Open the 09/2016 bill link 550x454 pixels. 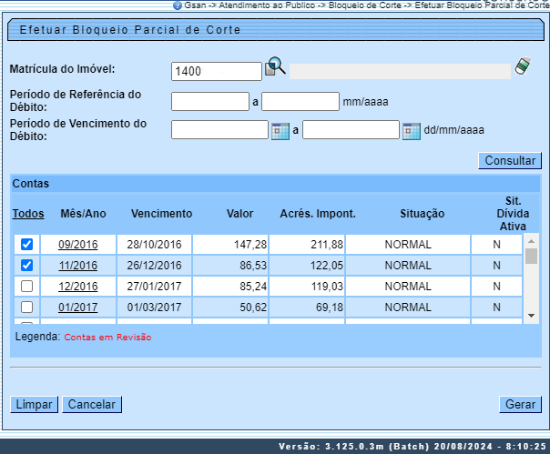[78, 245]
